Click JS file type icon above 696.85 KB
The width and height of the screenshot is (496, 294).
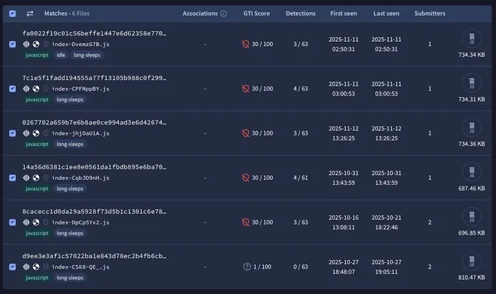pos(472,217)
